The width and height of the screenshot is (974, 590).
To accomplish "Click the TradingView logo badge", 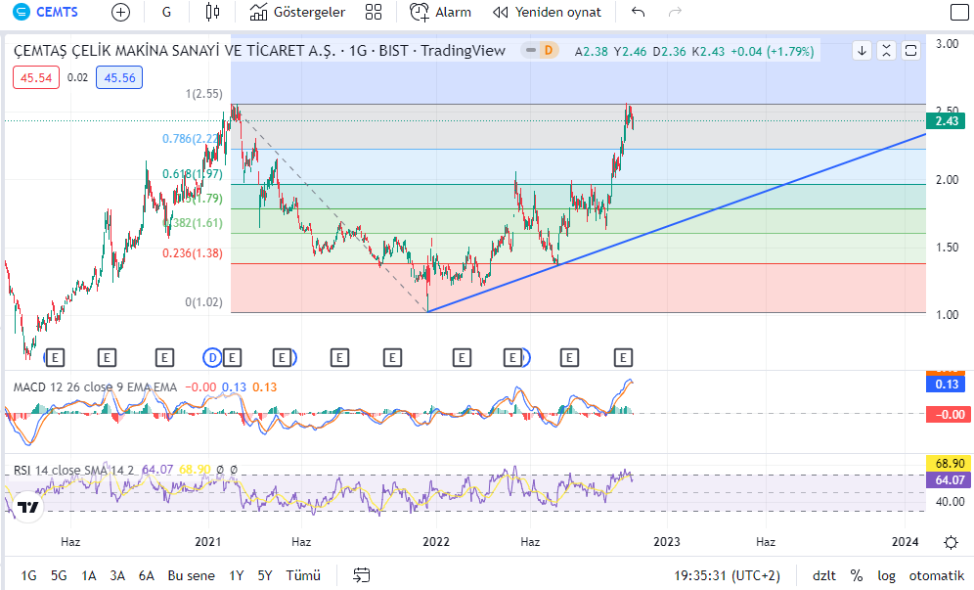I will (x=27, y=507).
